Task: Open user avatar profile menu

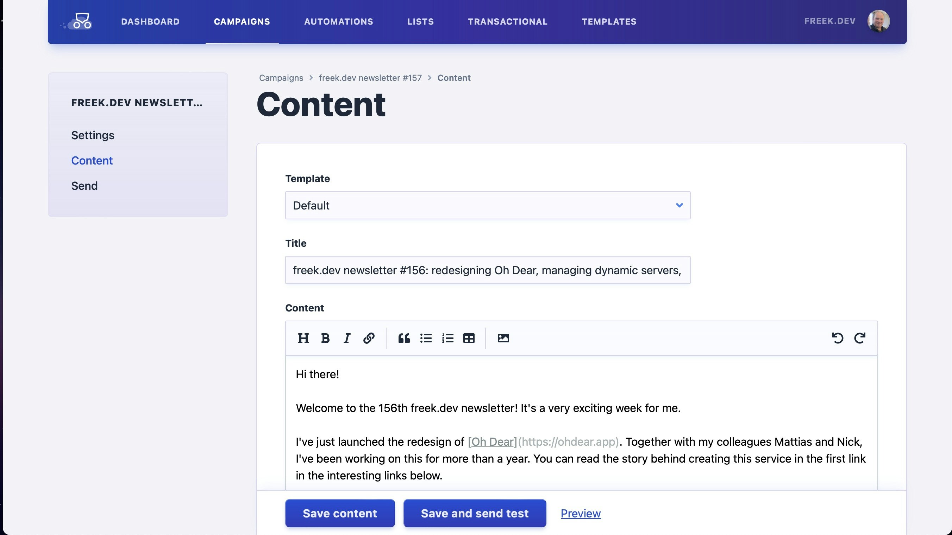Action: [x=878, y=21]
